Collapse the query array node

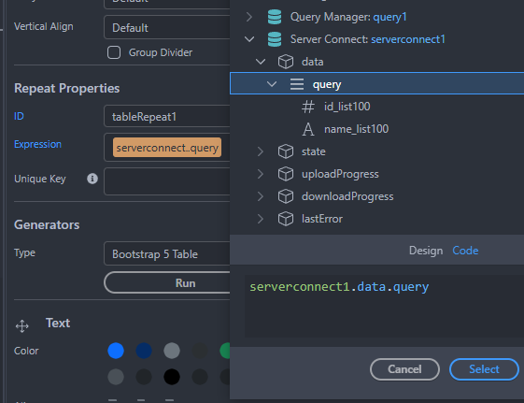click(272, 84)
